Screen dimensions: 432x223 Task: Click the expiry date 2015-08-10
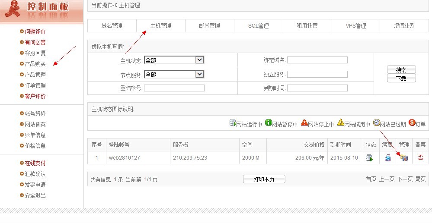click(x=344, y=158)
